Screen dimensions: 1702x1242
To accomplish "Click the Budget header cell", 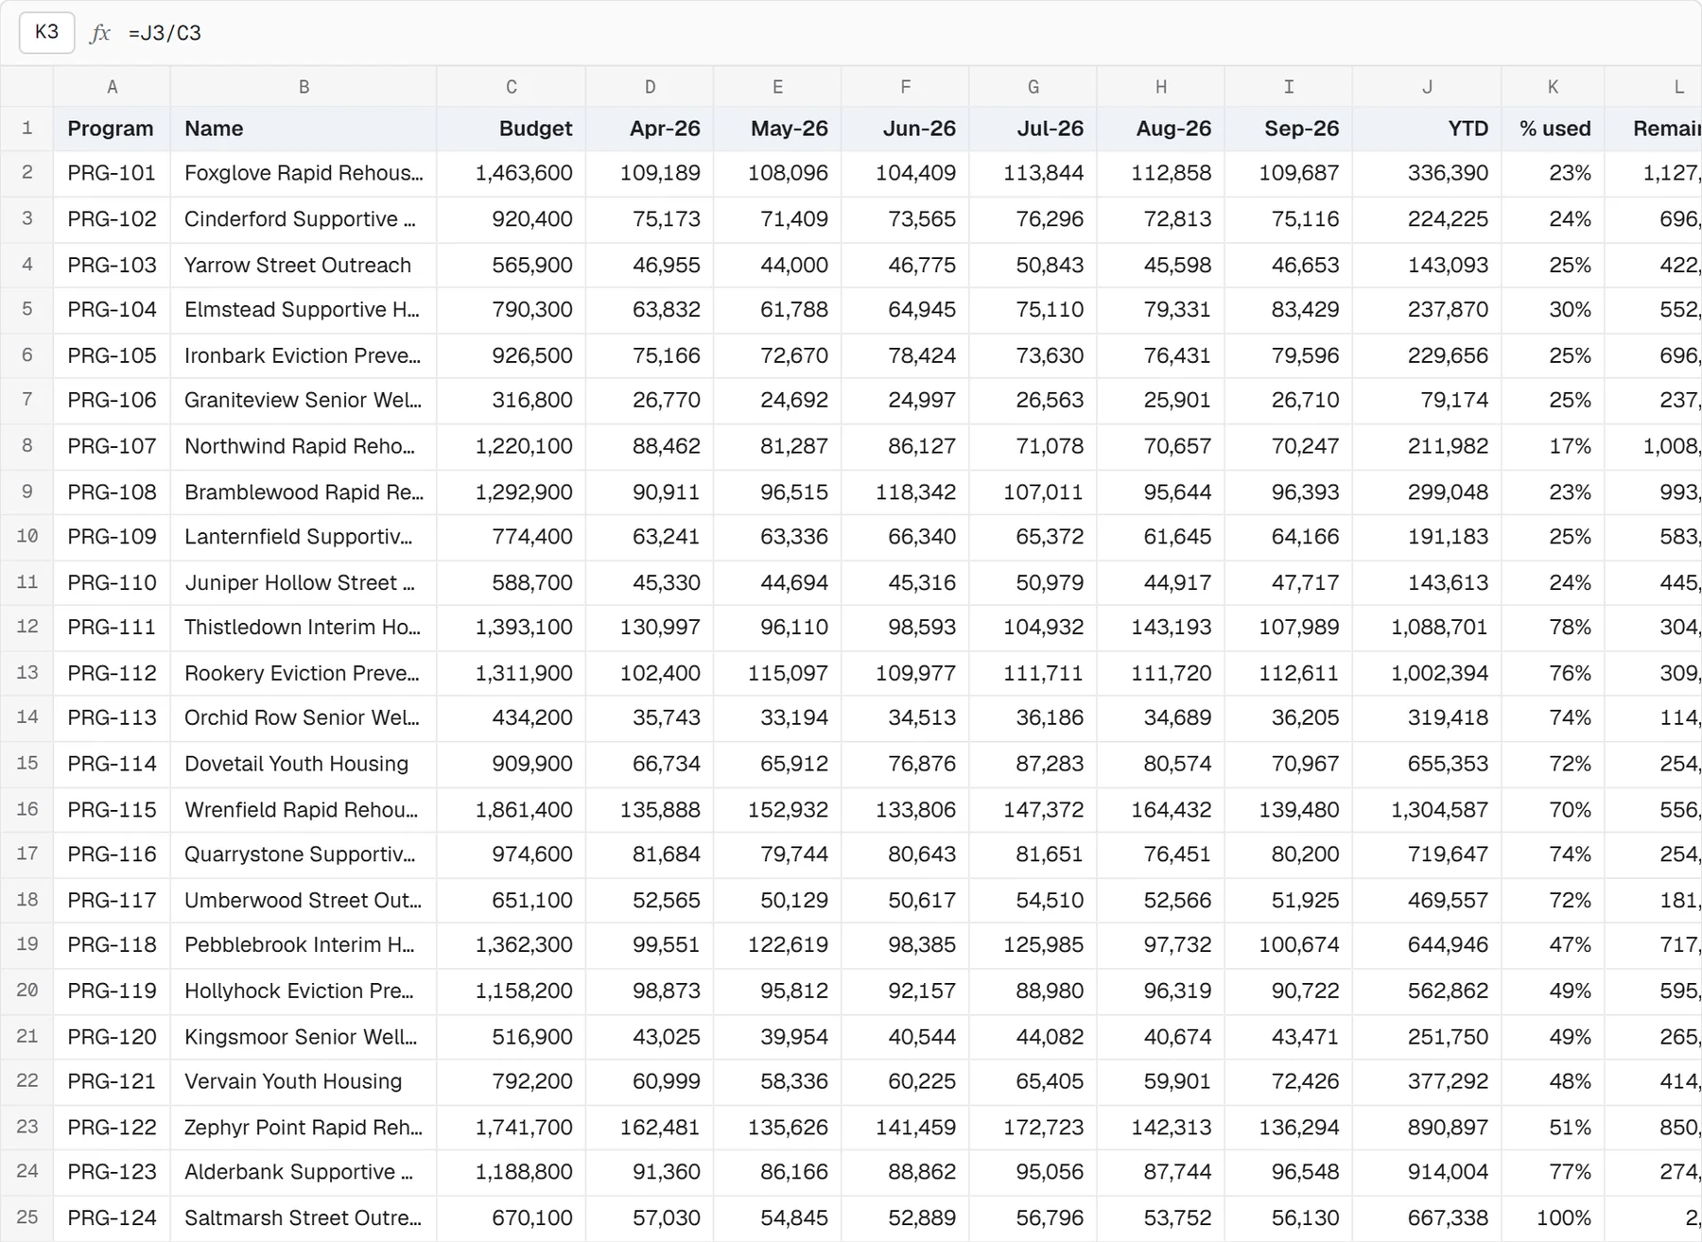I will click(x=512, y=129).
